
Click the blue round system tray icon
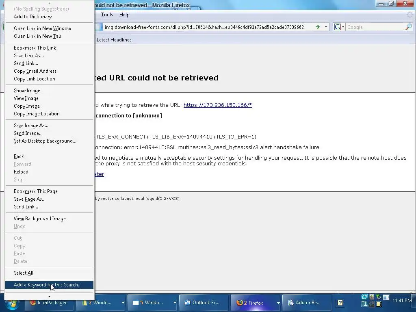click(x=364, y=297)
